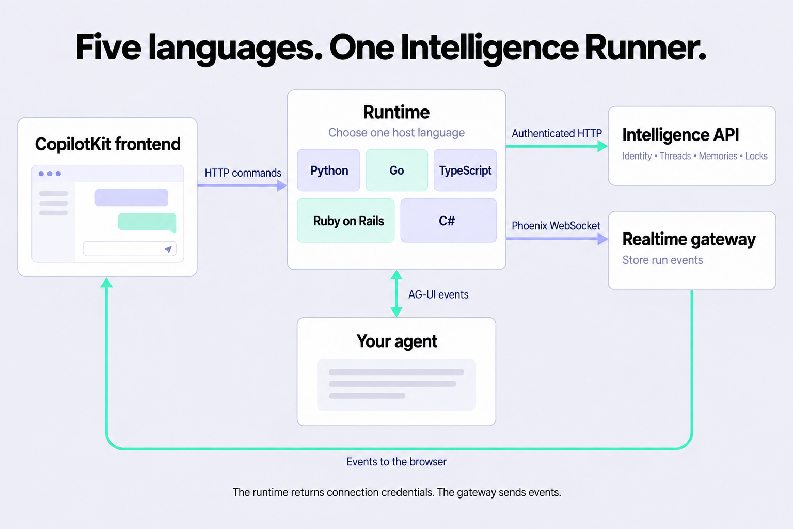
Task: Click the sidebar lines in frontend mockup
Action: (53, 203)
